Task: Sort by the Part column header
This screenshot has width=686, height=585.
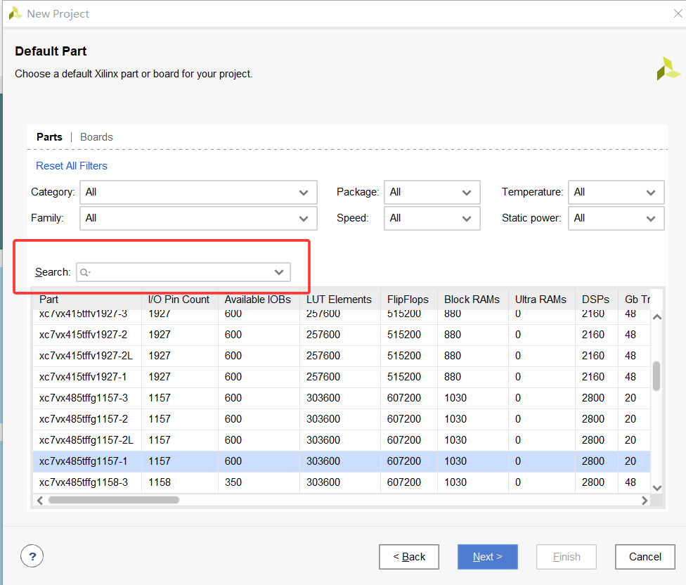Action: (87, 300)
